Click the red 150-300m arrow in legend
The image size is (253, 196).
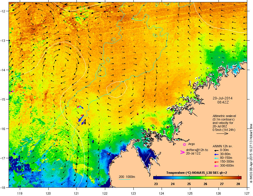click(216, 162)
